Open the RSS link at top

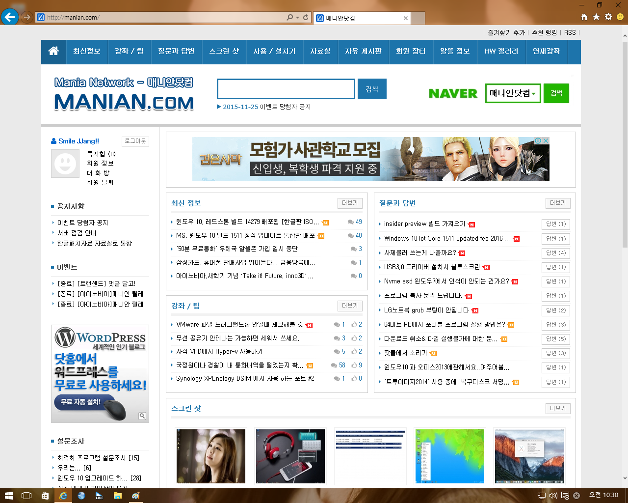[570, 32]
